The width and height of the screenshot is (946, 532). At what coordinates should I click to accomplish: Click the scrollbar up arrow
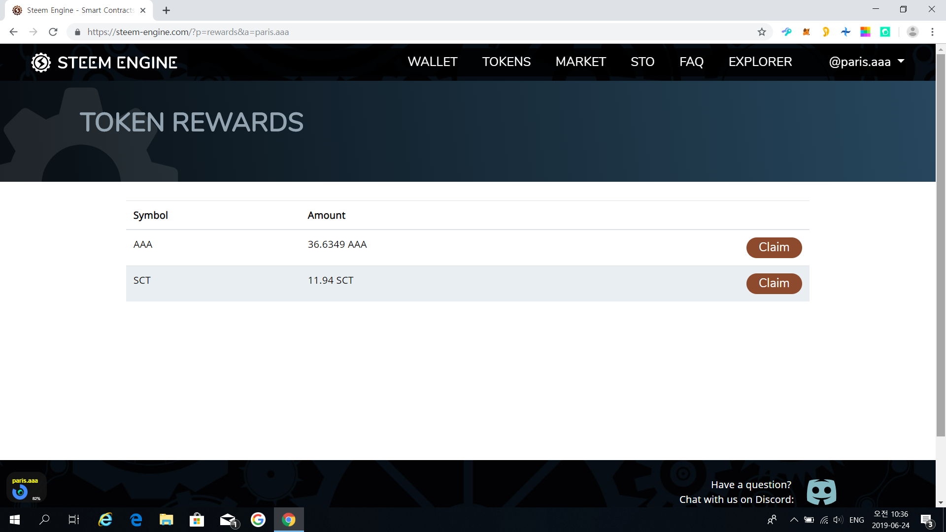(x=941, y=49)
